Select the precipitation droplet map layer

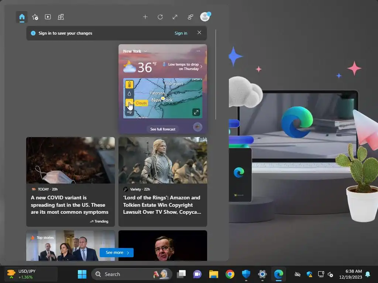pos(130,94)
